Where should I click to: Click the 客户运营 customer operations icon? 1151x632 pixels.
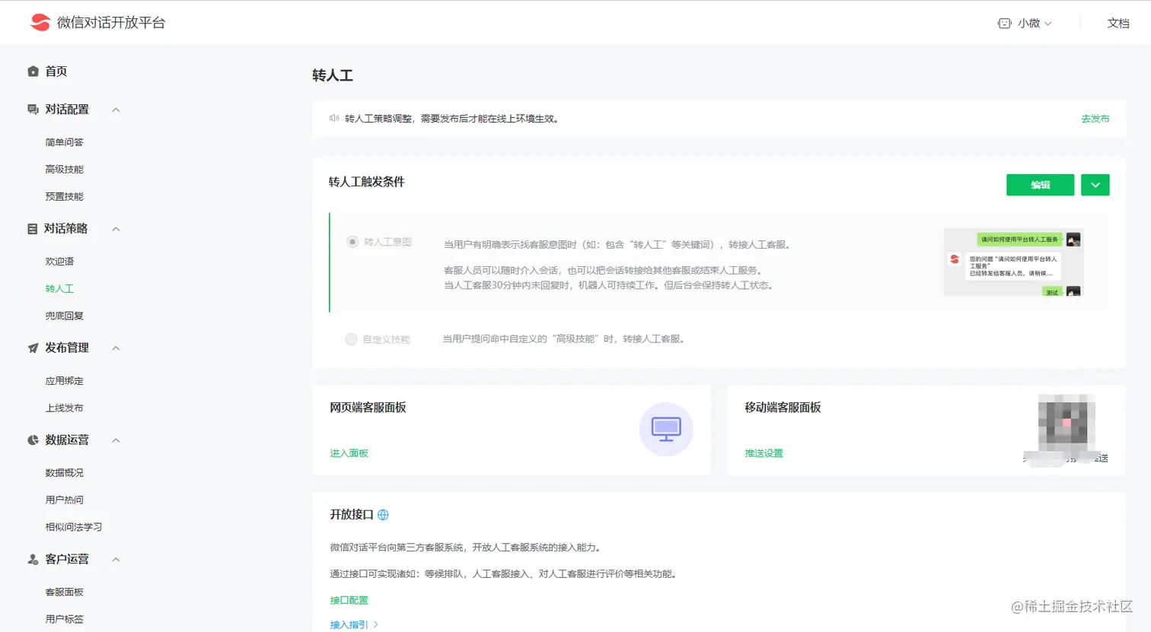[x=33, y=559]
